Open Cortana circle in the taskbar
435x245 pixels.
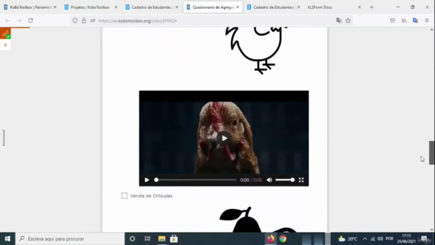[x=133, y=239]
